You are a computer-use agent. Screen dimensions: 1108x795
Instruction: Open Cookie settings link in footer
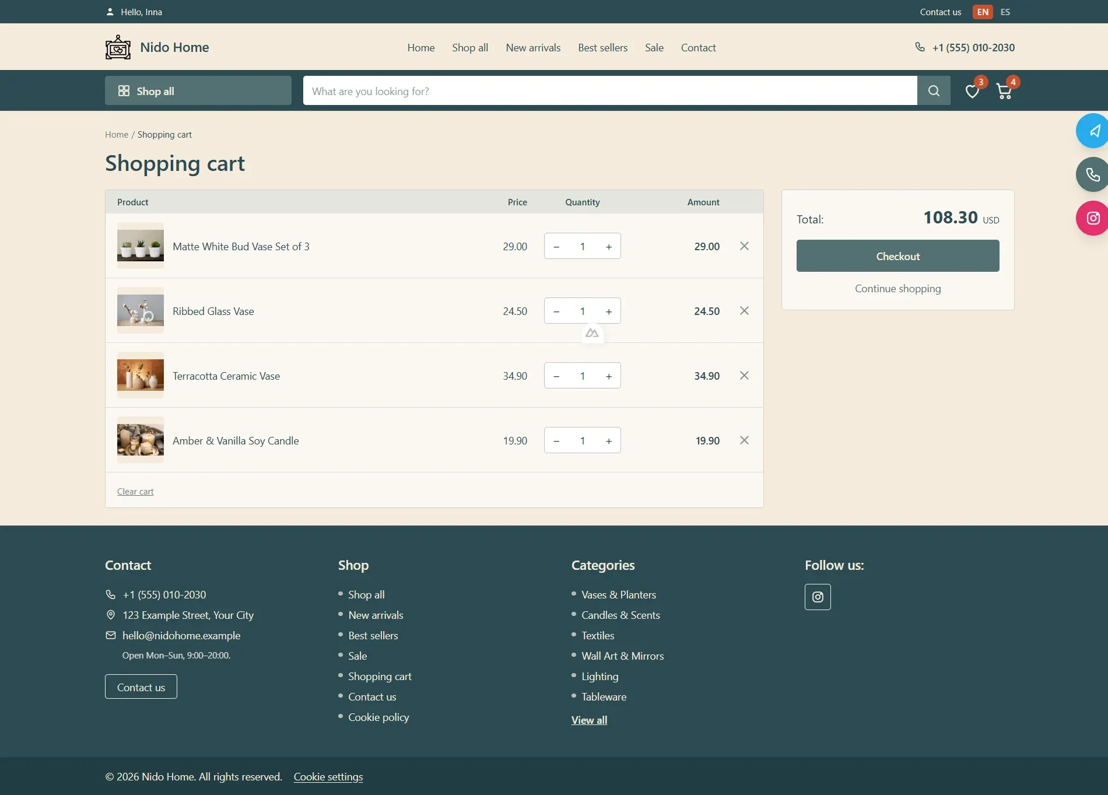328,776
